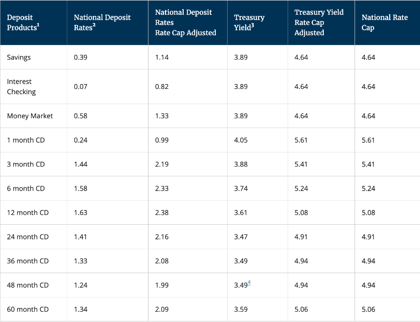Screen dimensions: 420x322
Task: Open footnote 4 link beside 3.49
Action: coord(249,282)
